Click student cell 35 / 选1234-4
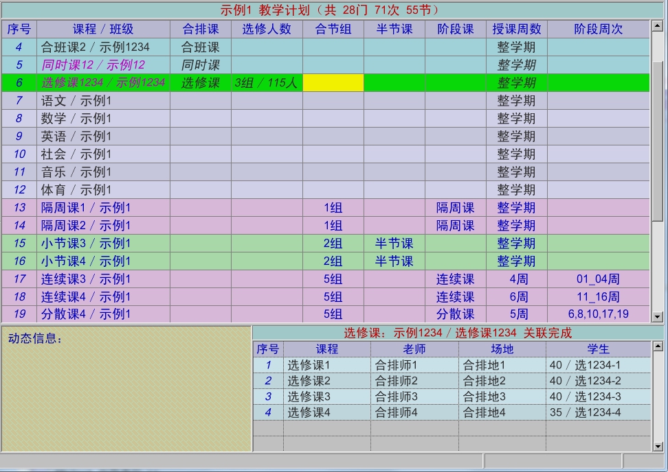 click(x=599, y=412)
